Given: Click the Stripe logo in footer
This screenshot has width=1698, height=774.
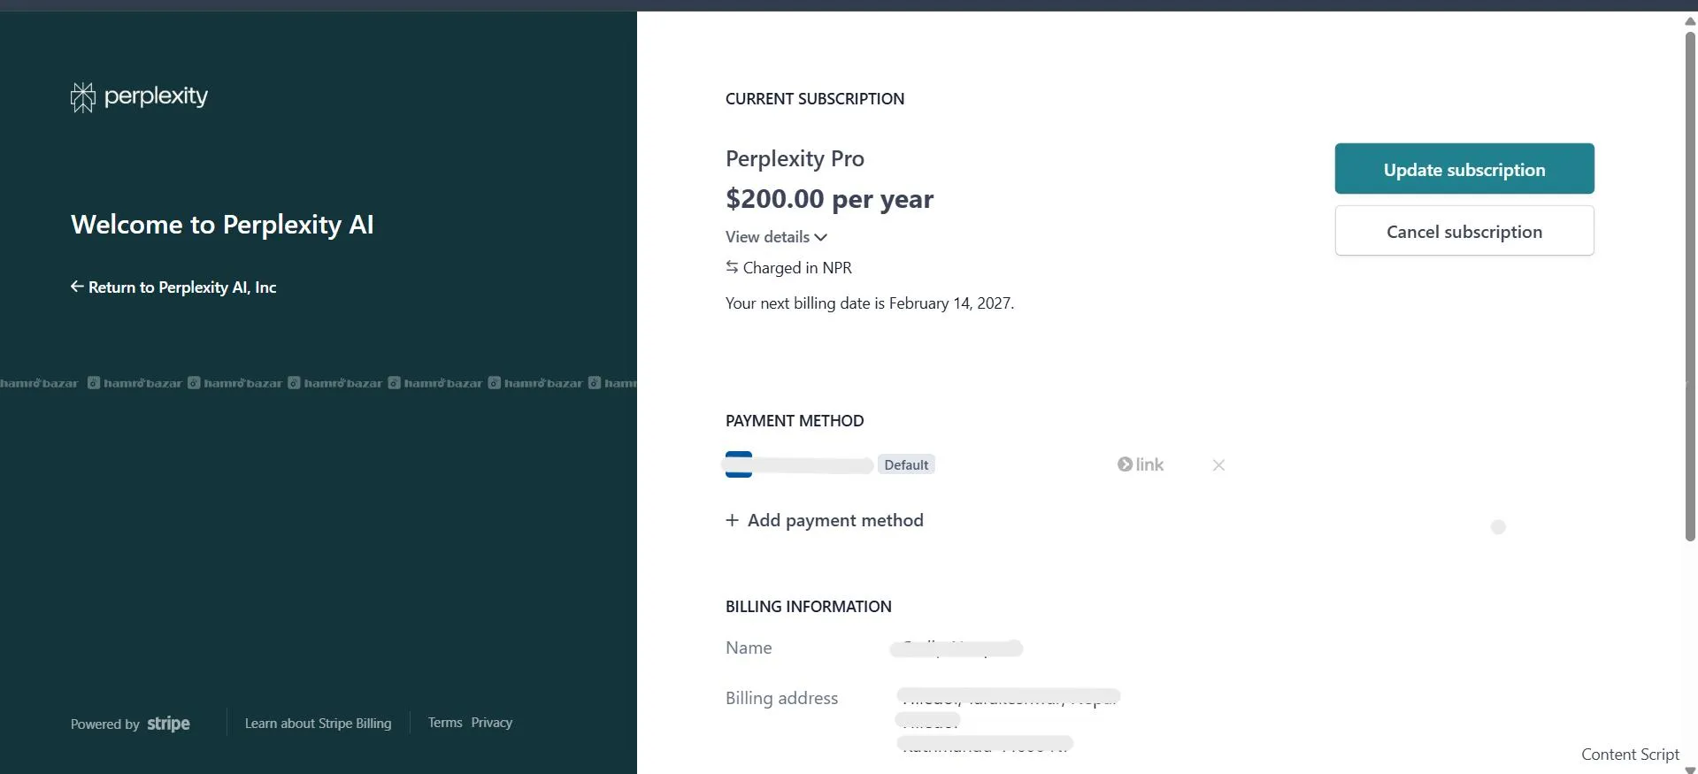Looking at the screenshot, I should pyautogui.click(x=168, y=724).
